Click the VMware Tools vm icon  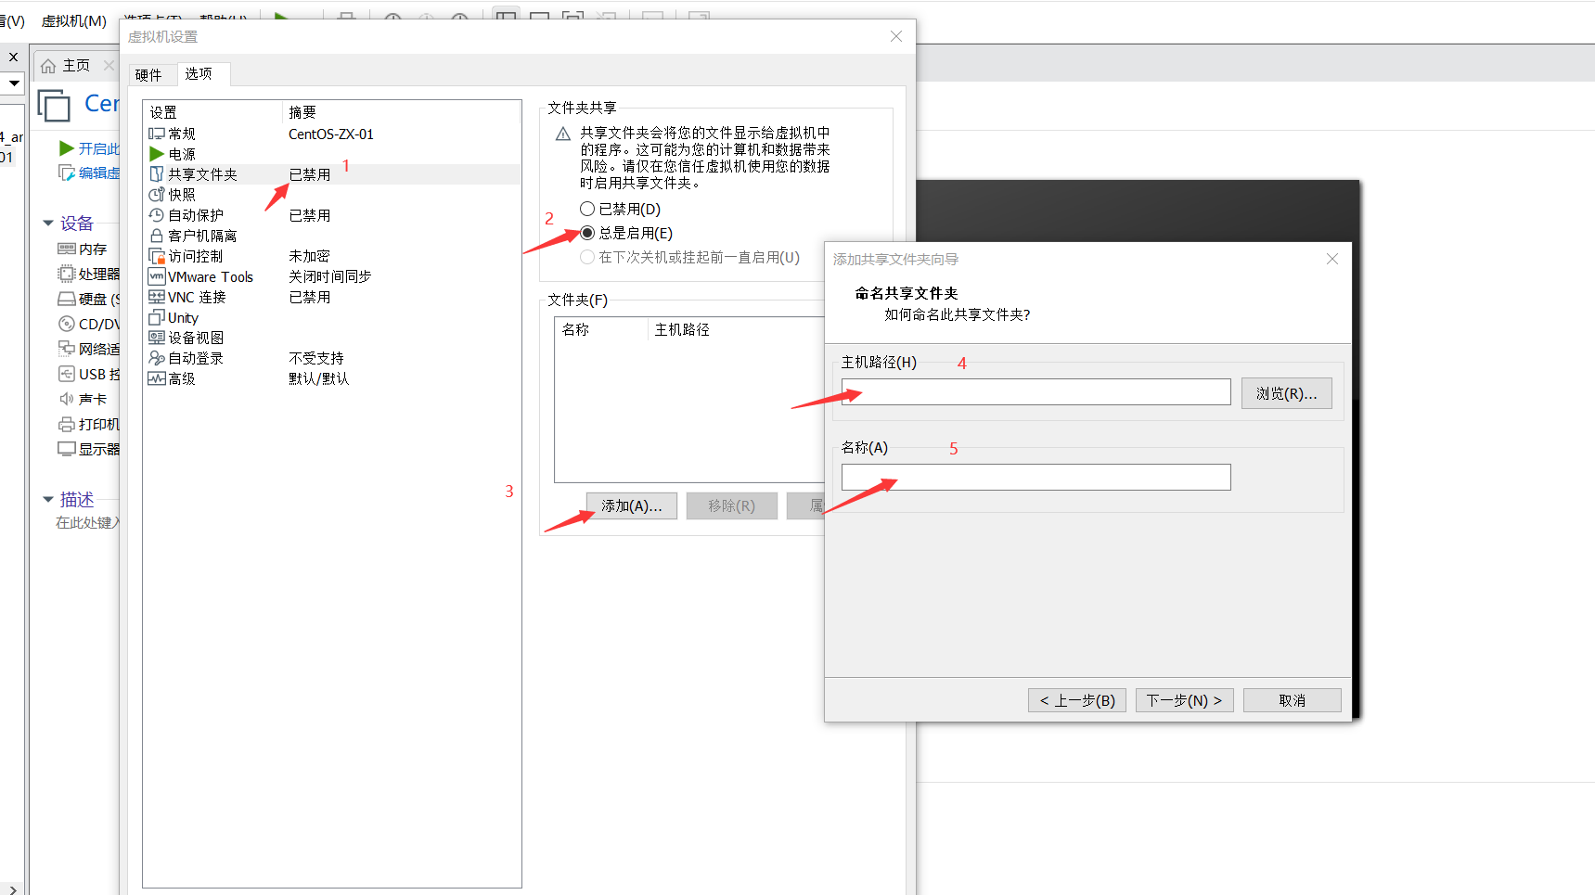click(x=157, y=276)
